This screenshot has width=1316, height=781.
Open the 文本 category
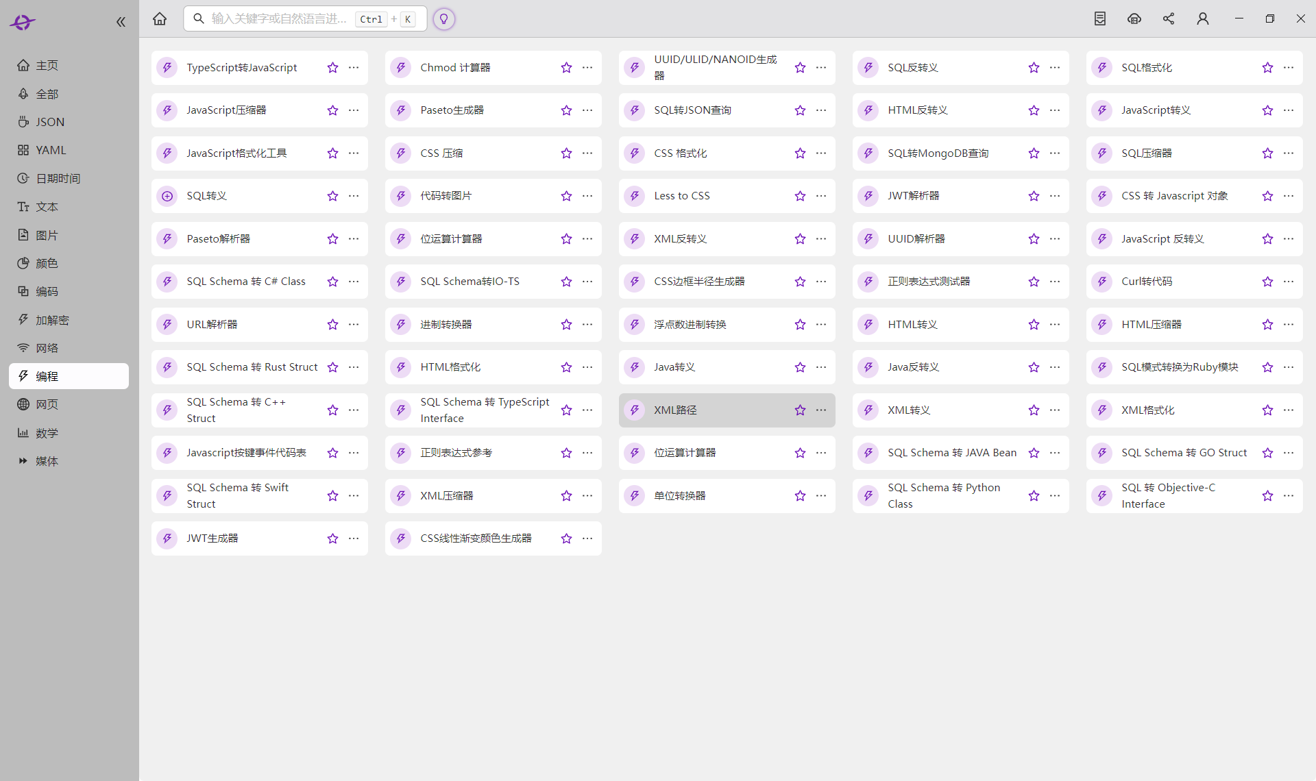pyautogui.click(x=69, y=207)
